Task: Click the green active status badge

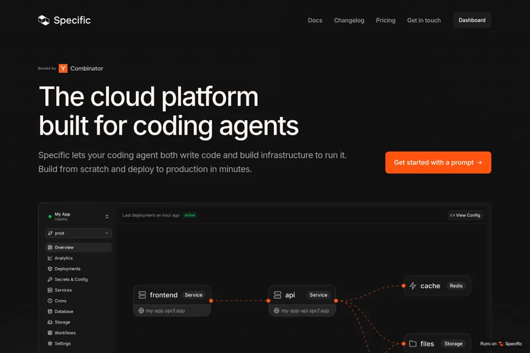Action: pos(189,215)
